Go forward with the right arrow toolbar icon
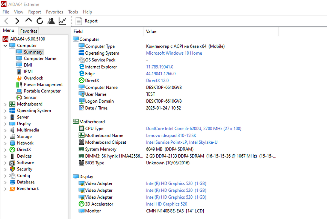327x219 pixels. click(17, 21)
